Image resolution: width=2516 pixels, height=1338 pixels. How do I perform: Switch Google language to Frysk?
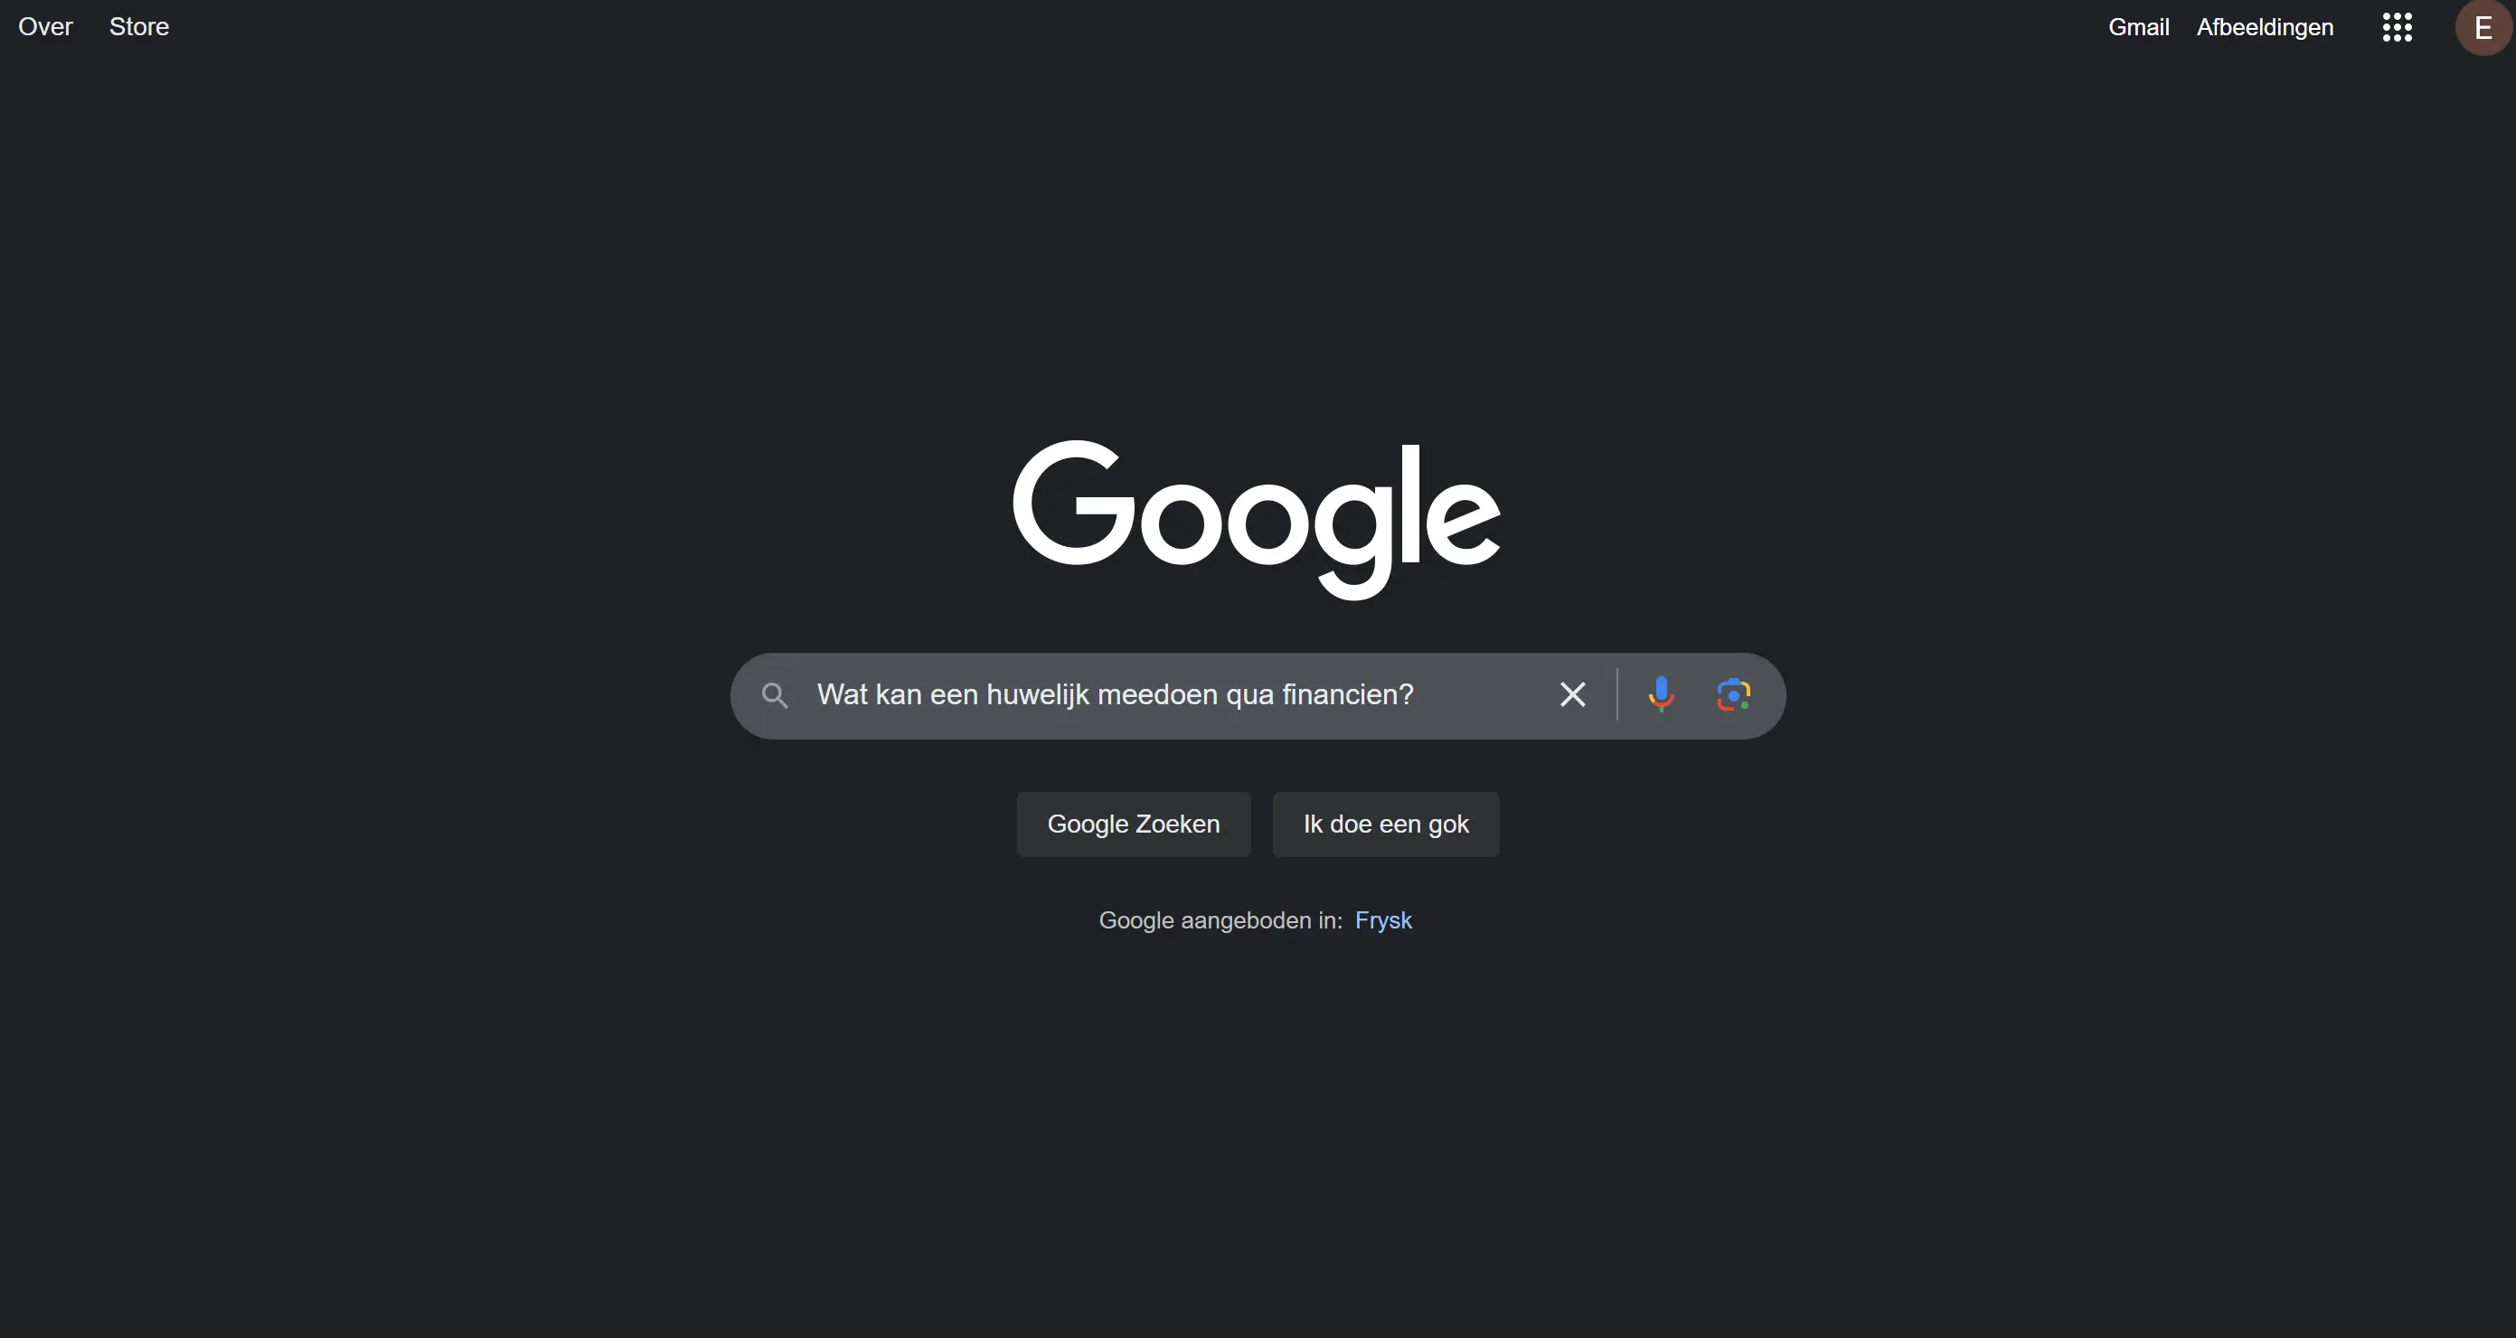(1383, 920)
